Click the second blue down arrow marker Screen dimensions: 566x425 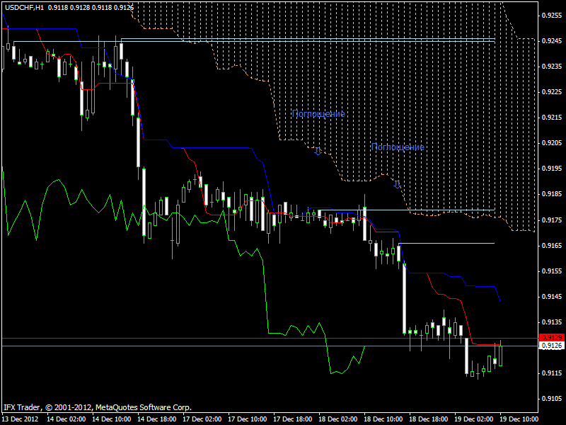397,184
